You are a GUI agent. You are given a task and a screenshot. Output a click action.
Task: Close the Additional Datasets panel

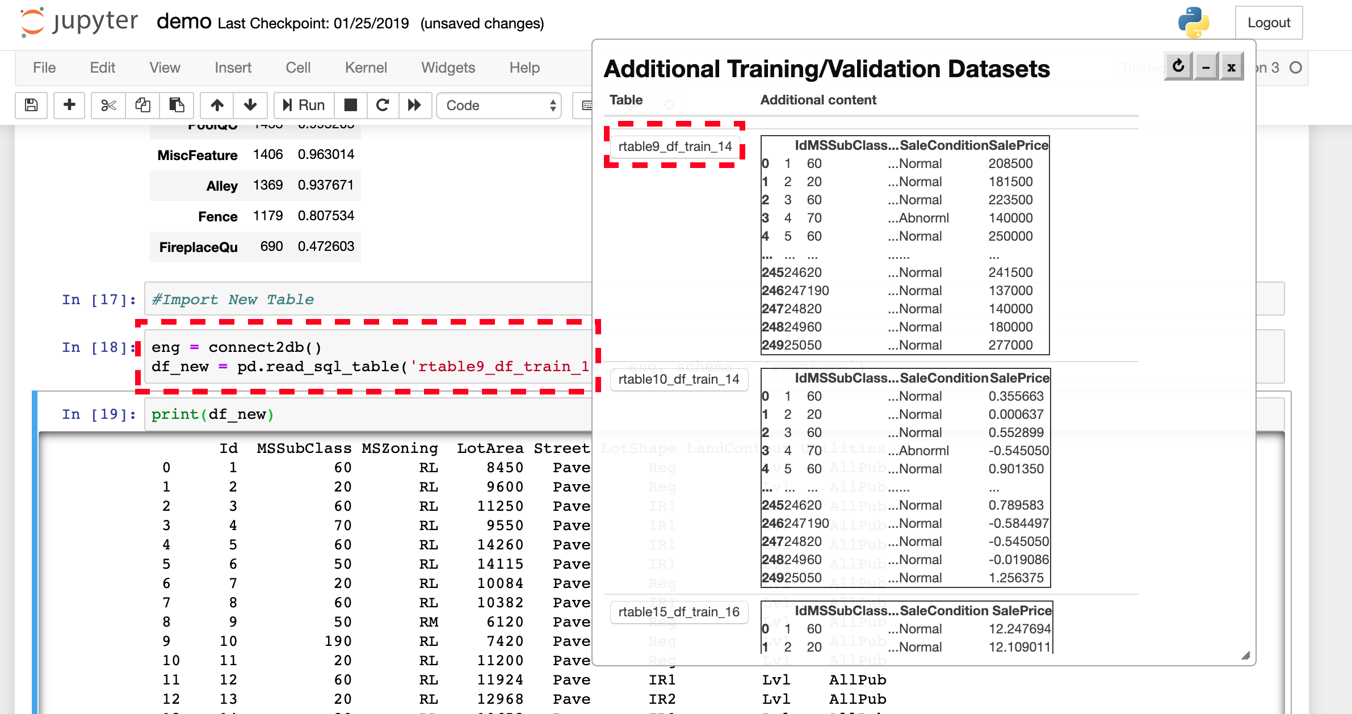(x=1232, y=67)
